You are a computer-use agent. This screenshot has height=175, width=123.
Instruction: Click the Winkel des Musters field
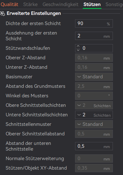(94, 96)
